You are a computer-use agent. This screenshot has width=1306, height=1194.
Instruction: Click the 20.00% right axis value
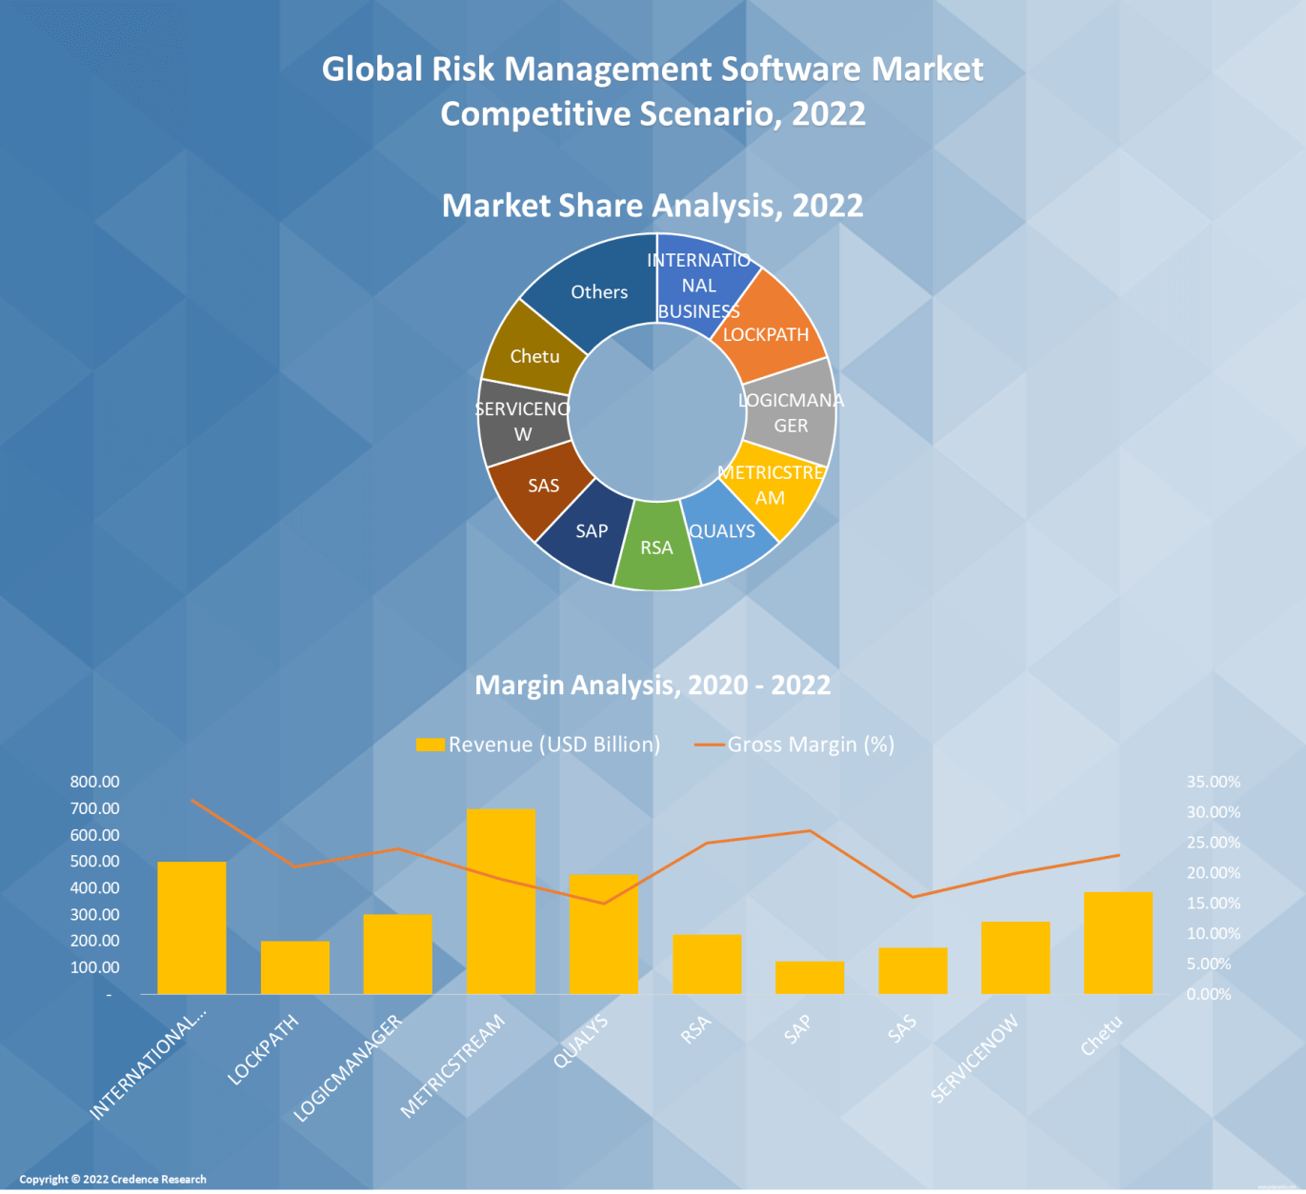(1214, 873)
